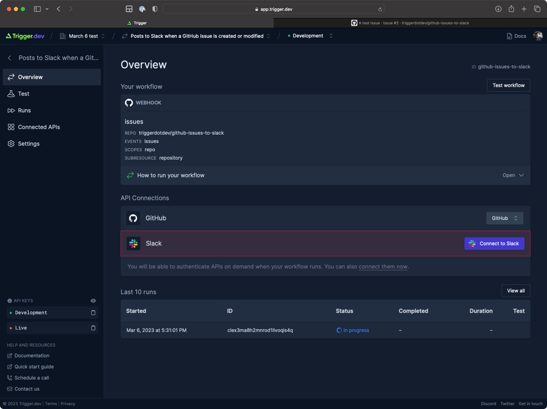Screen dimensions: 547x409
Task: Click the user avatar in top bar
Action: point(538,36)
